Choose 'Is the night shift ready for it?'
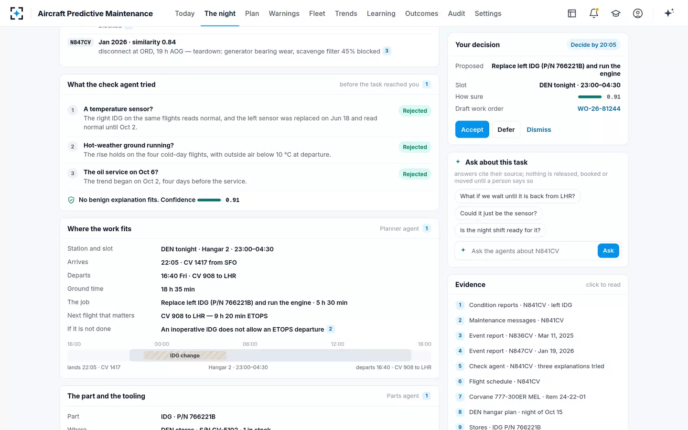 [x=500, y=230]
